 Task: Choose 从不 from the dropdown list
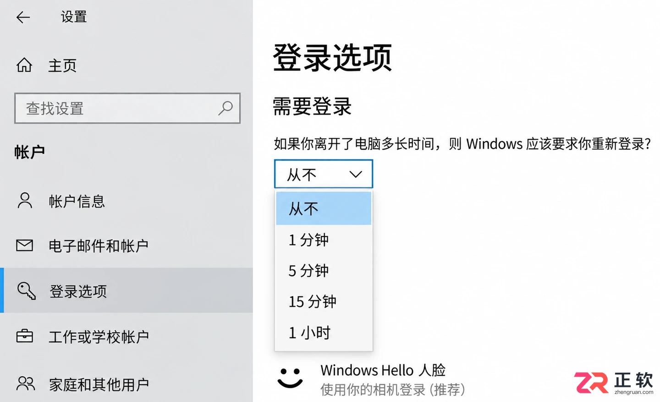pos(324,208)
